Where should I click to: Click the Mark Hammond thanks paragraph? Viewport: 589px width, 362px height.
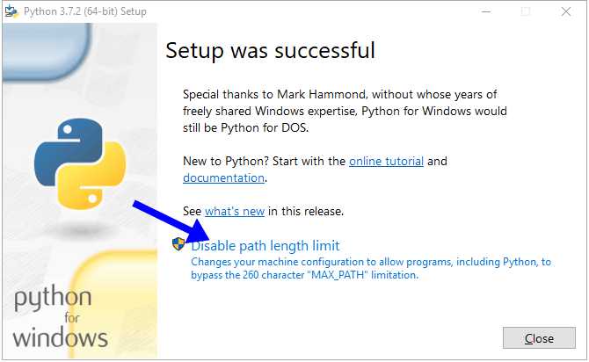pyautogui.click(x=344, y=111)
